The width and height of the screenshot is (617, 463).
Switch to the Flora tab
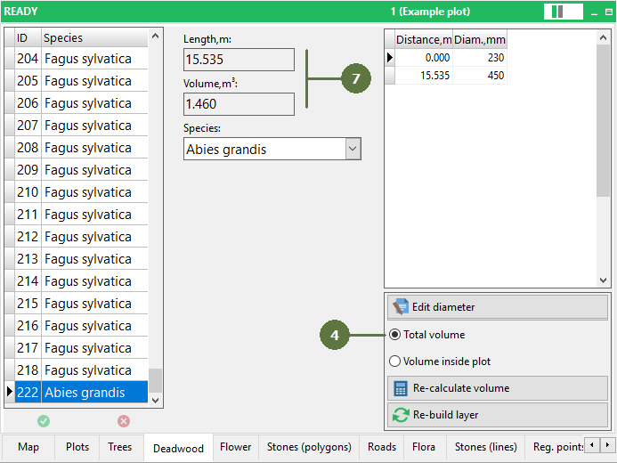pos(424,447)
